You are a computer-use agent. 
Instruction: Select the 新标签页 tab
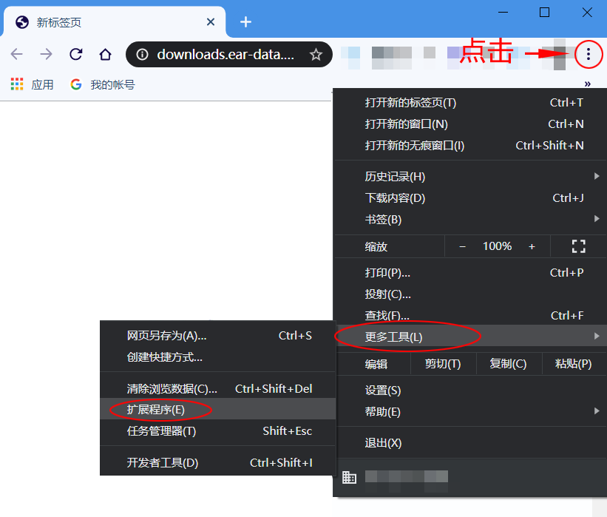[115, 22]
